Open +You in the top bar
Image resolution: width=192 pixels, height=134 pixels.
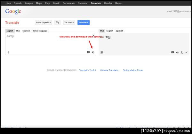tap(8, 3)
